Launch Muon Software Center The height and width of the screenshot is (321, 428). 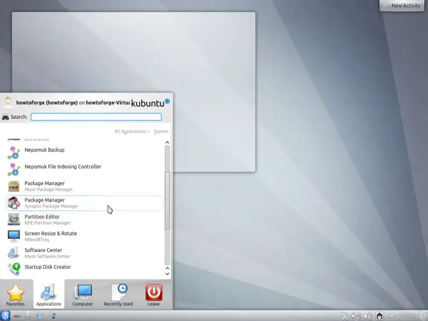click(85, 253)
